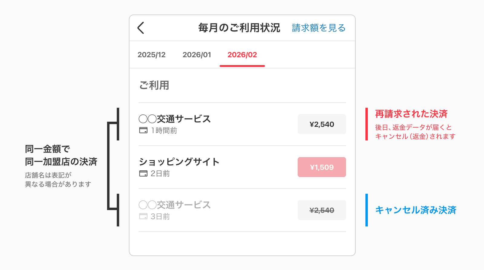Click the 1時間前 timestamp text

(164, 130)
